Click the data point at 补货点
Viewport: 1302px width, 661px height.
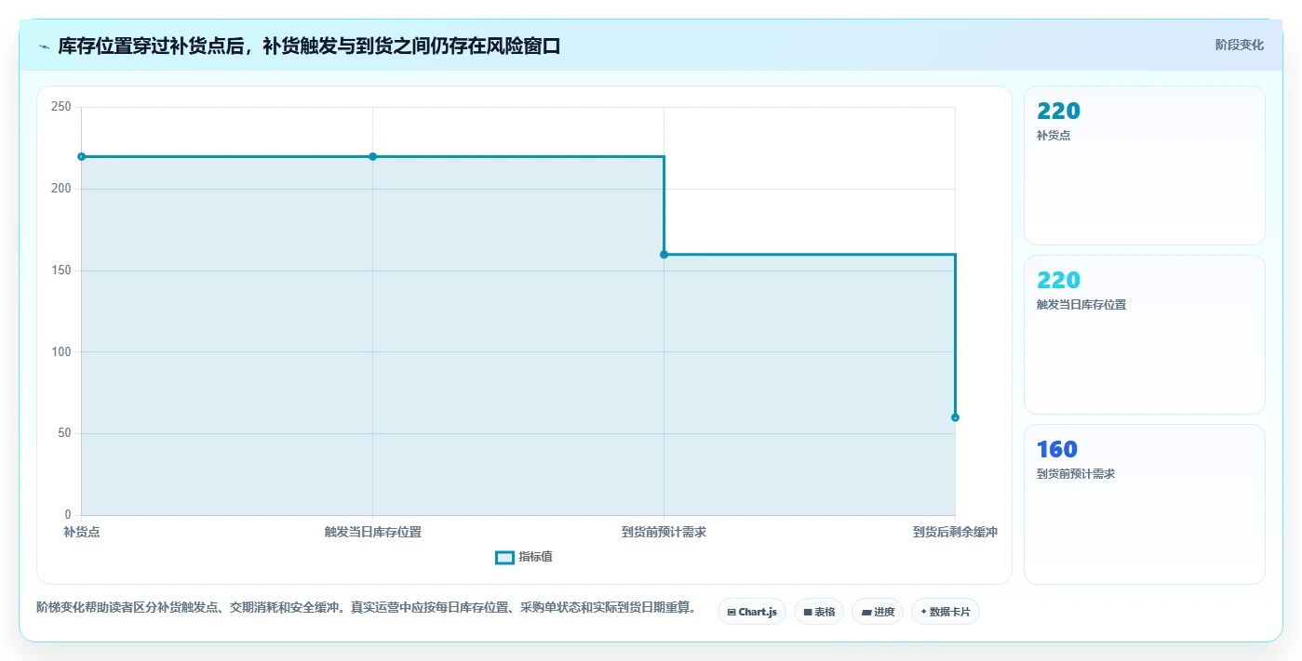(82, 156)
